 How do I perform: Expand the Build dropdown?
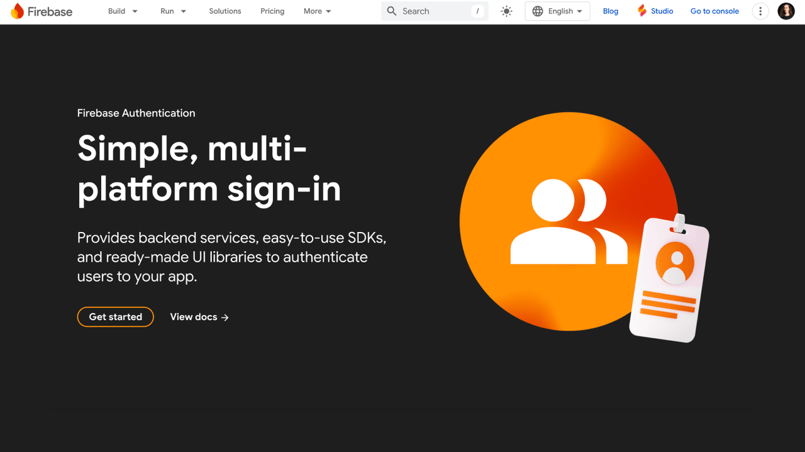pos(122,11)
